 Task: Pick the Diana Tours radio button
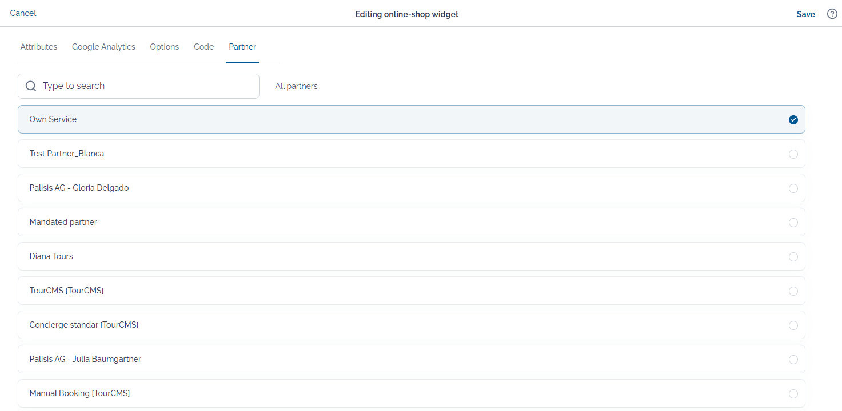point(793,256)
